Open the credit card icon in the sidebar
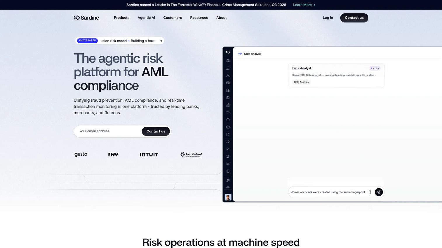This screenshot has height=248, width=442. 228,83
